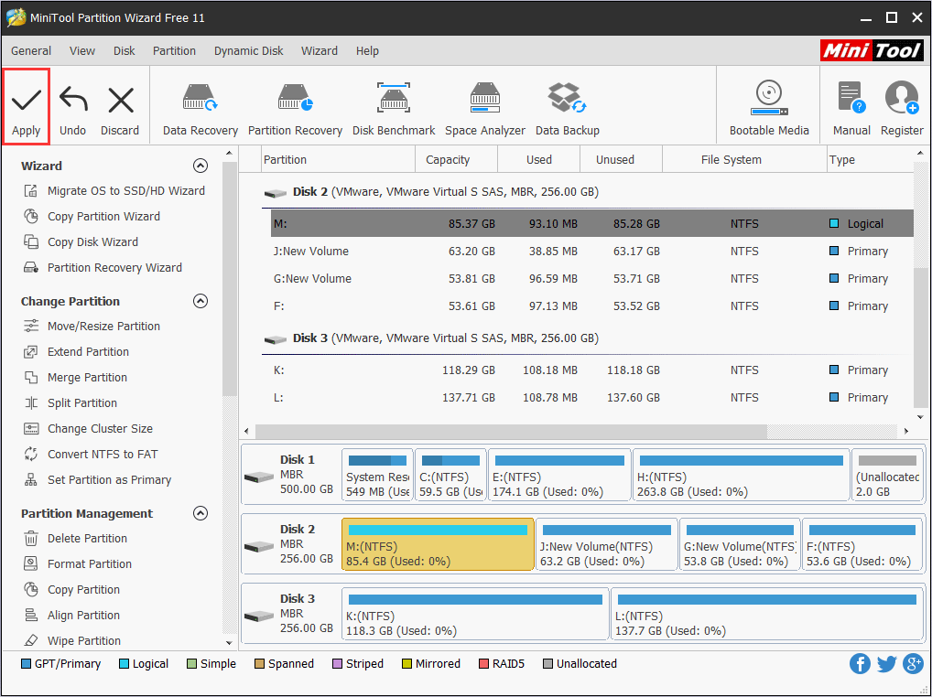The image size is (932, 697).
Task: Click the partition list horizontal scrollbar
Action: (511, 431)
